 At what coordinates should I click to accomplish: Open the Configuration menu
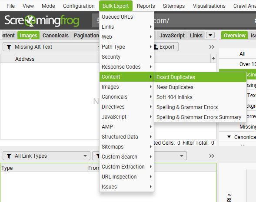coord(79,6)
